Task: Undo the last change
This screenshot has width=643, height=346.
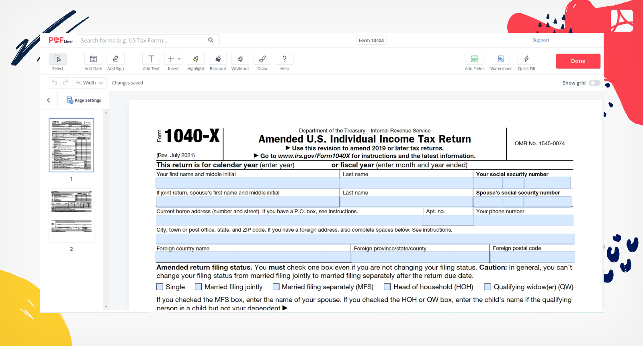Action: (x=55, y=82)
